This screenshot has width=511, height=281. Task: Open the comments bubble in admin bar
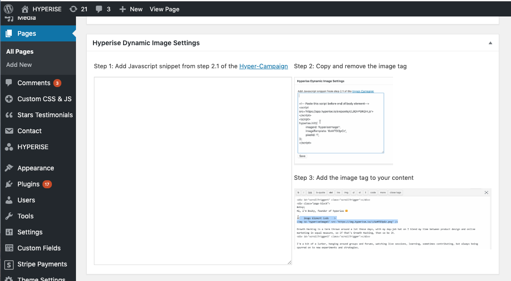[x=99, y=8]
